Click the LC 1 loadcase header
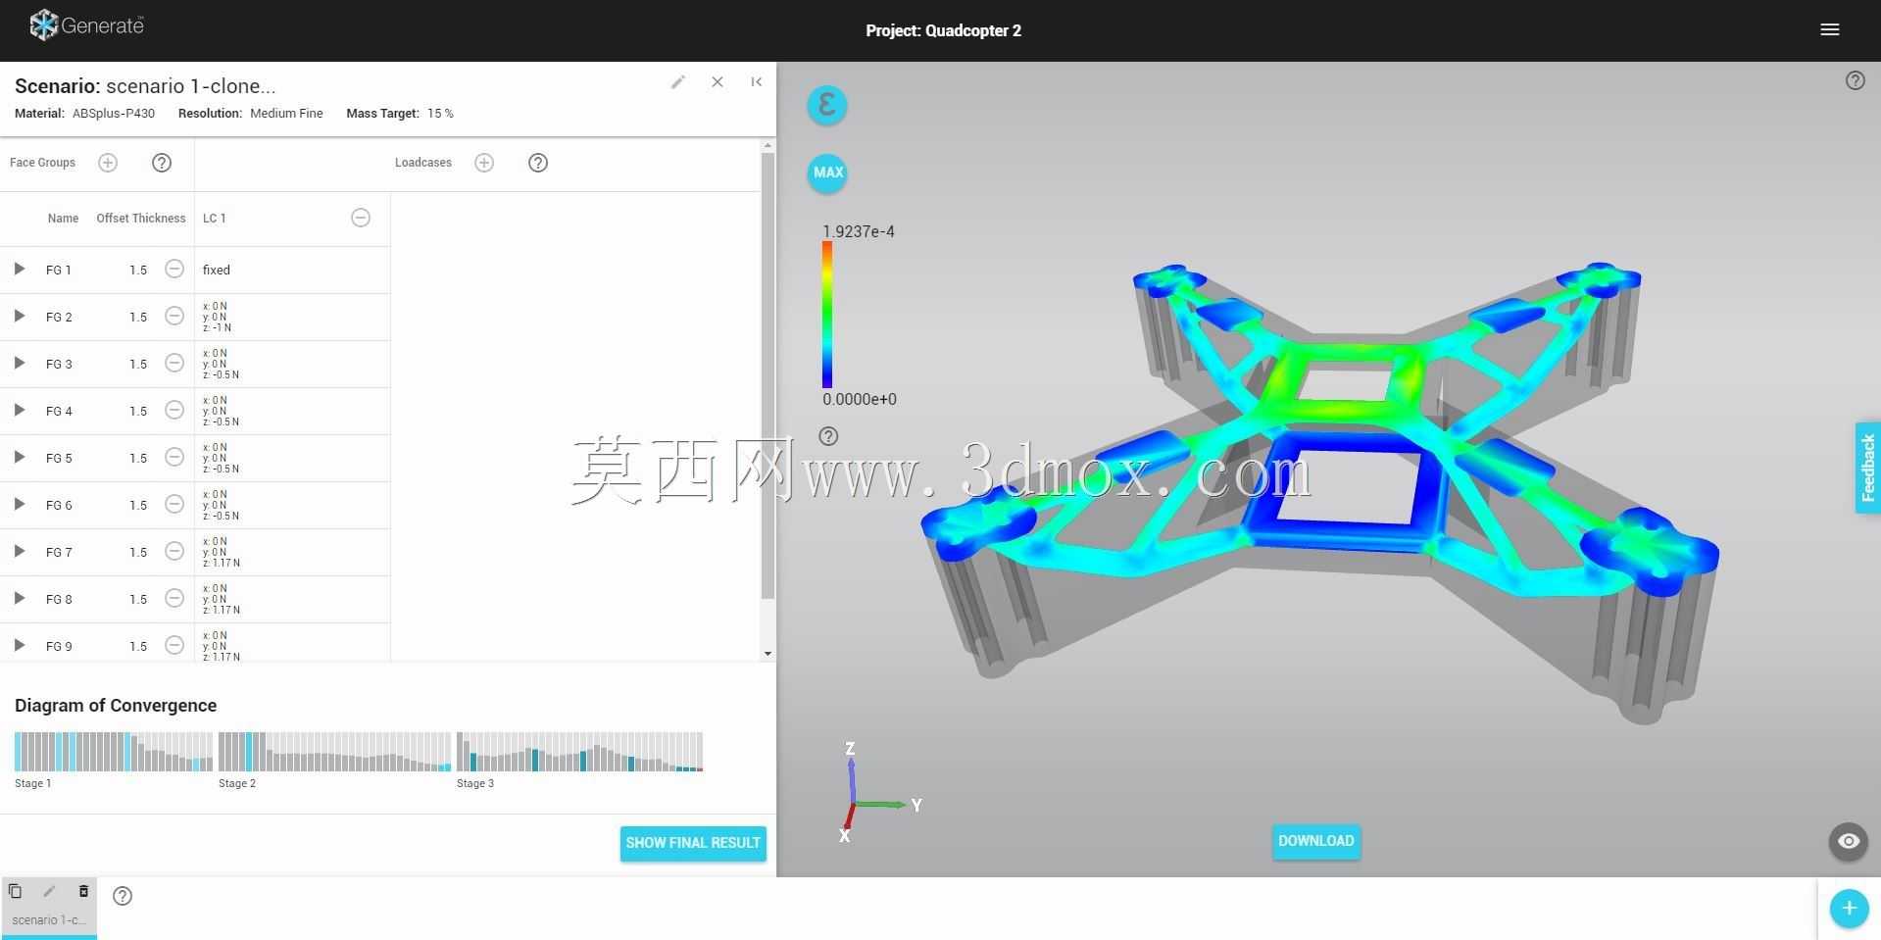This screenshot has height=940, width=1881. (215, 219)
